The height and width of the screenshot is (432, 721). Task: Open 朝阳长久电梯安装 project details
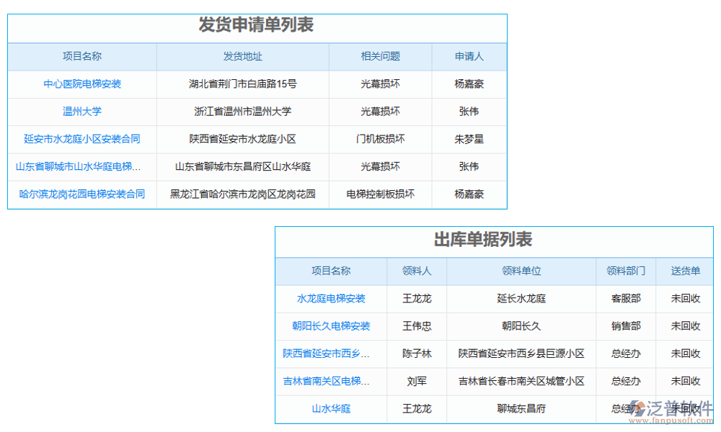tap(330, 326)
